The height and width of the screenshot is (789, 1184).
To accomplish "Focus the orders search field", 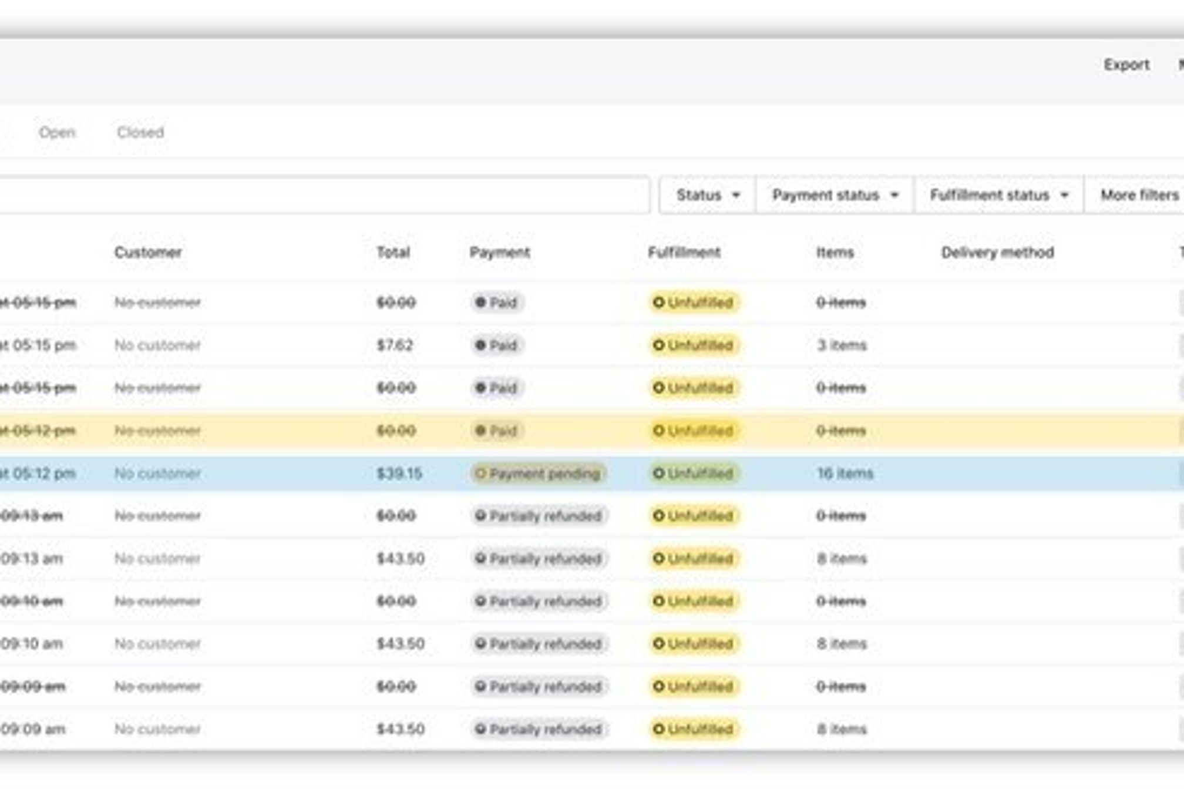I will (x=324, y=195).
